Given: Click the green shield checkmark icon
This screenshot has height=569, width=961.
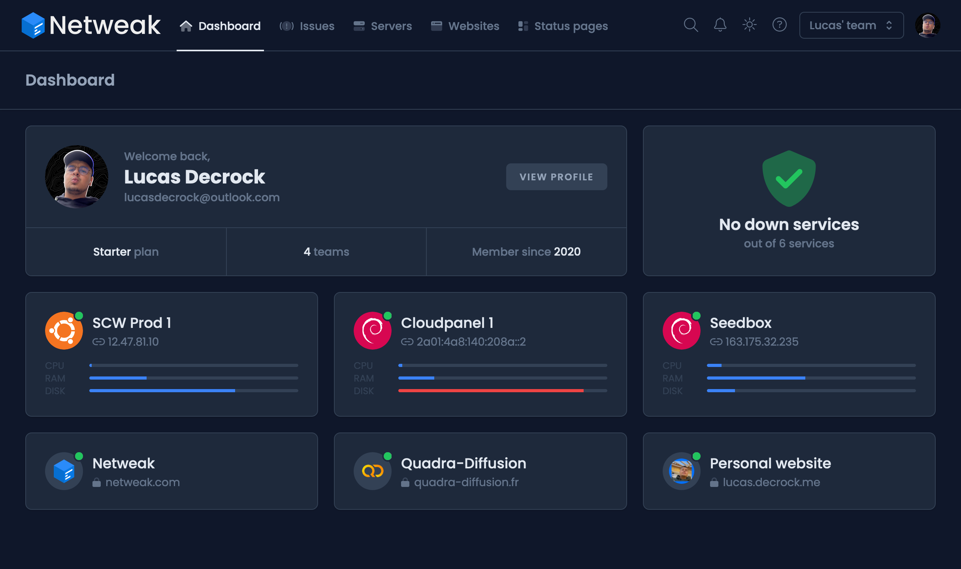Looking at the screenshot, I should click(x=789, y=178).
